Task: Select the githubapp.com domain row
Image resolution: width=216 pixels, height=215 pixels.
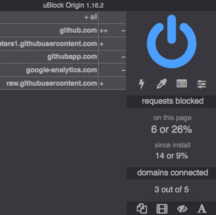Action: coord(72,57)
